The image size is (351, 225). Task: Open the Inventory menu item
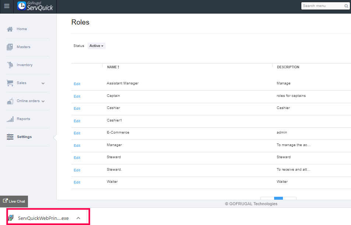[24, 65]
